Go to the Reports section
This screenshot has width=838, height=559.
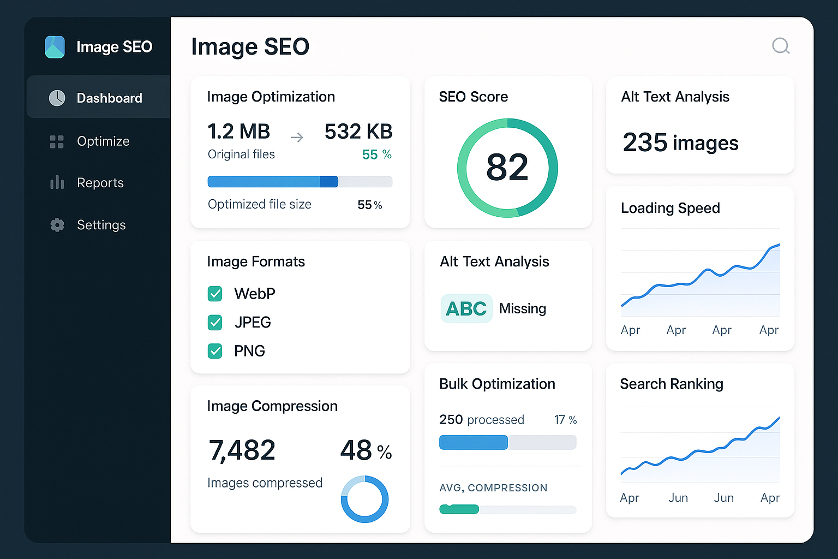[x=100, y=183]
